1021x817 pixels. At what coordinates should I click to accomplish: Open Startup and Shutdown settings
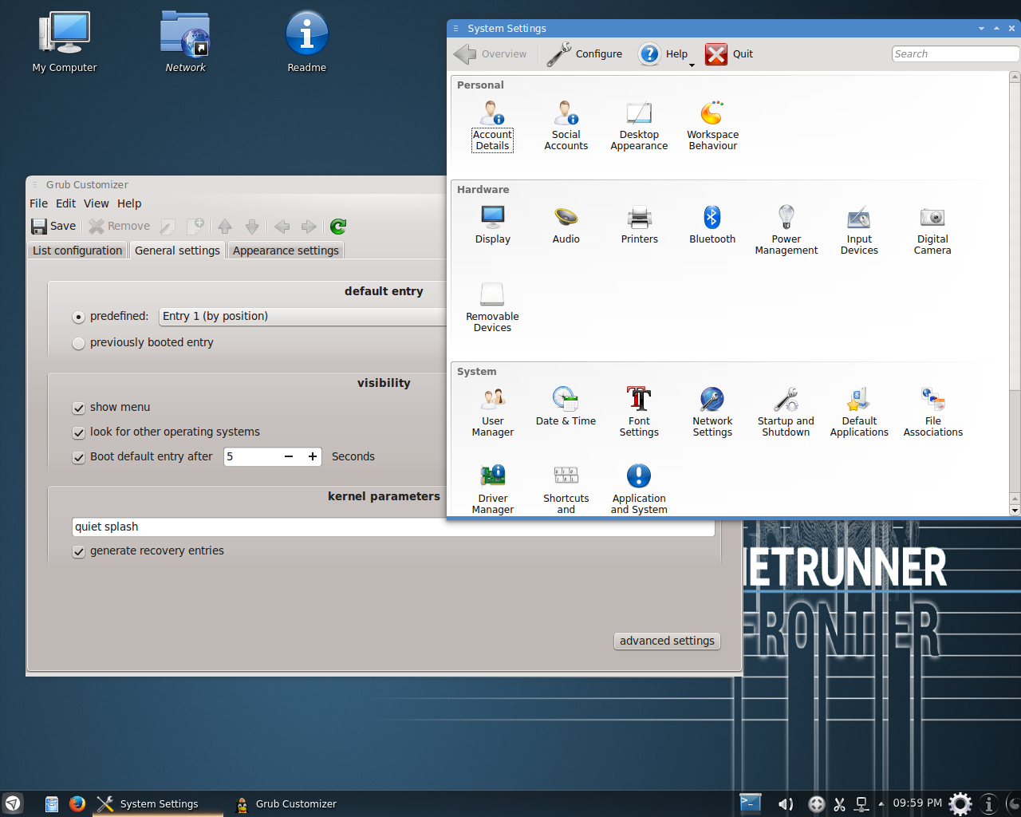(x=786, y=412)
